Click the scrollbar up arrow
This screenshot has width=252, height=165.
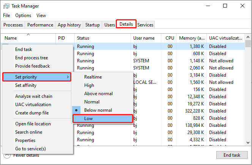point(248,37)
